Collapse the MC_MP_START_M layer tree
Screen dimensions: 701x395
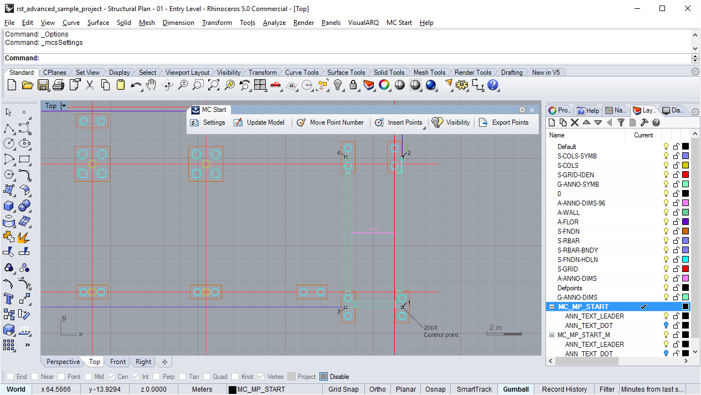(x=551, y=335)
